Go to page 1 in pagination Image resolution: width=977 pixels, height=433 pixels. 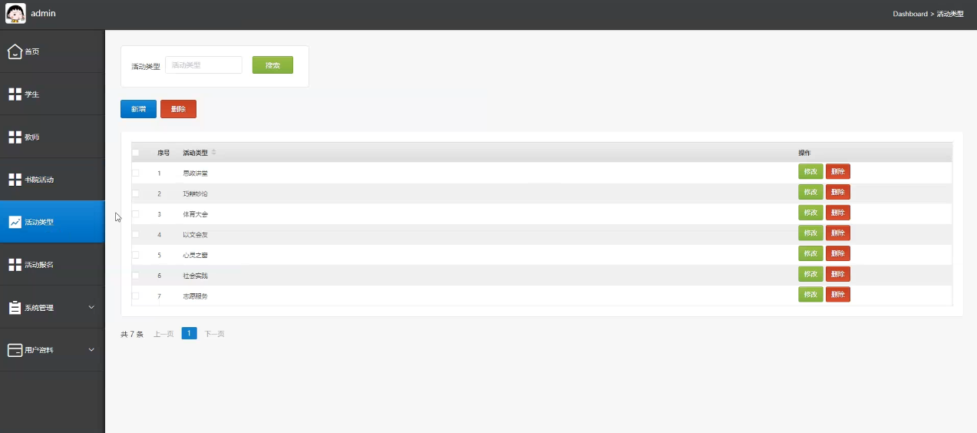[x=190, y=333]
